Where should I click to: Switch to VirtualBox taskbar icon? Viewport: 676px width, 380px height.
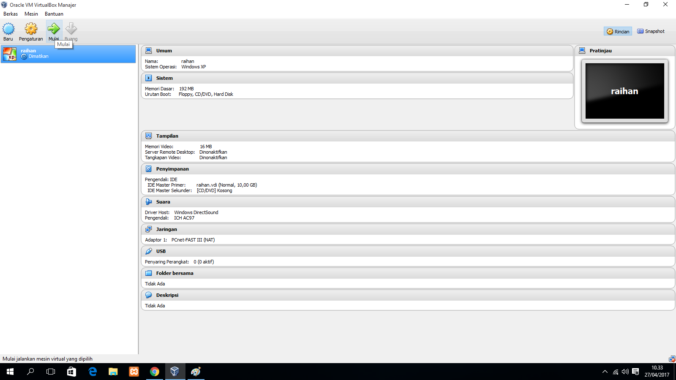(x=175, y=372)
